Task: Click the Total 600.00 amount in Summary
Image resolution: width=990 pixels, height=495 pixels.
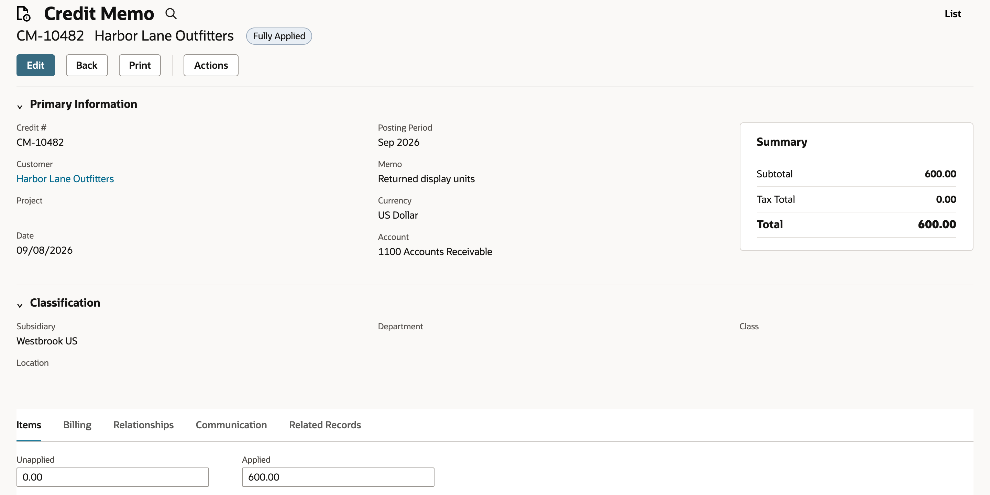Action: pyautogui.click(x=937, y=224)
